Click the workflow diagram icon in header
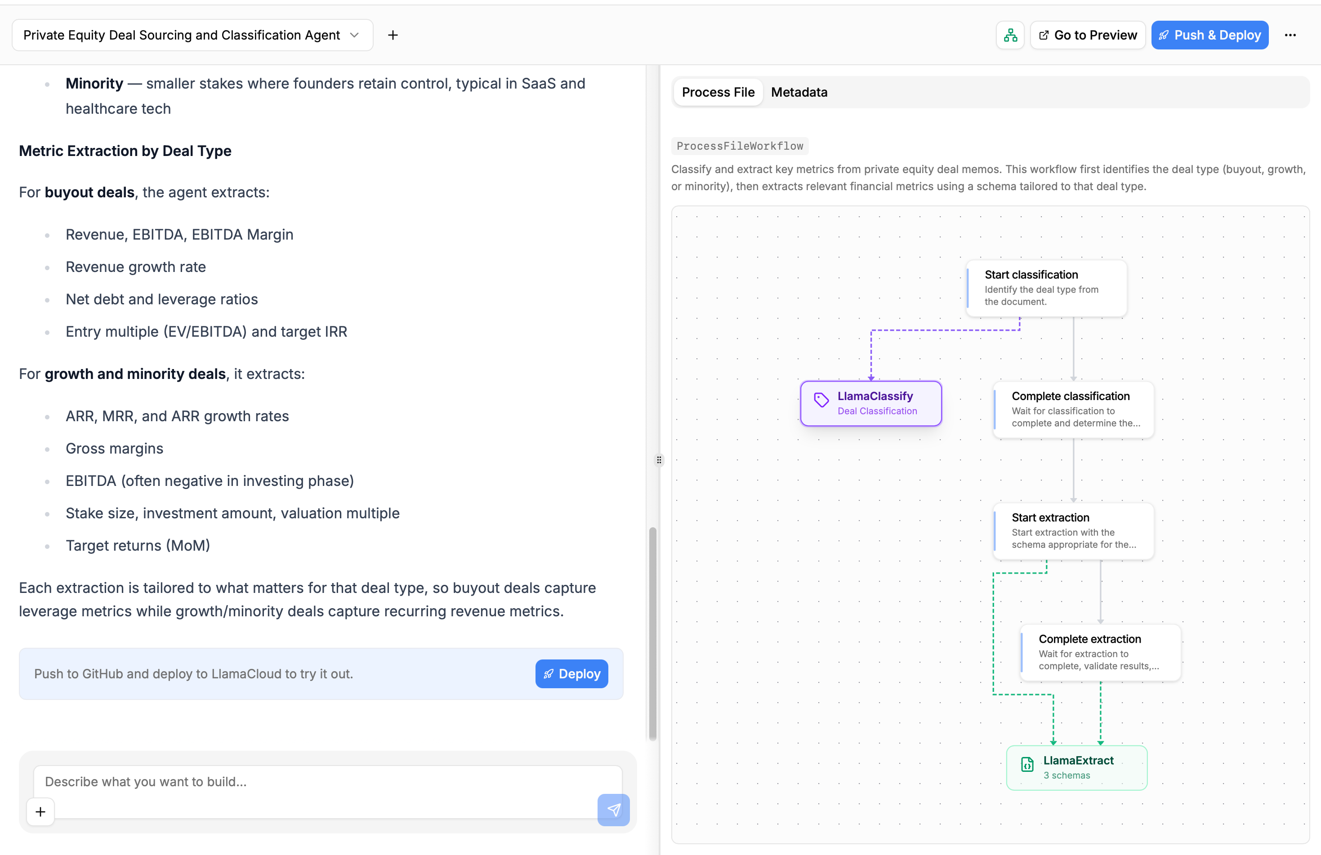 point(1010,35)
